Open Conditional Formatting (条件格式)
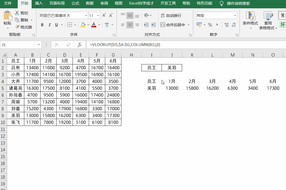286x190 pixels. (250, 20)
